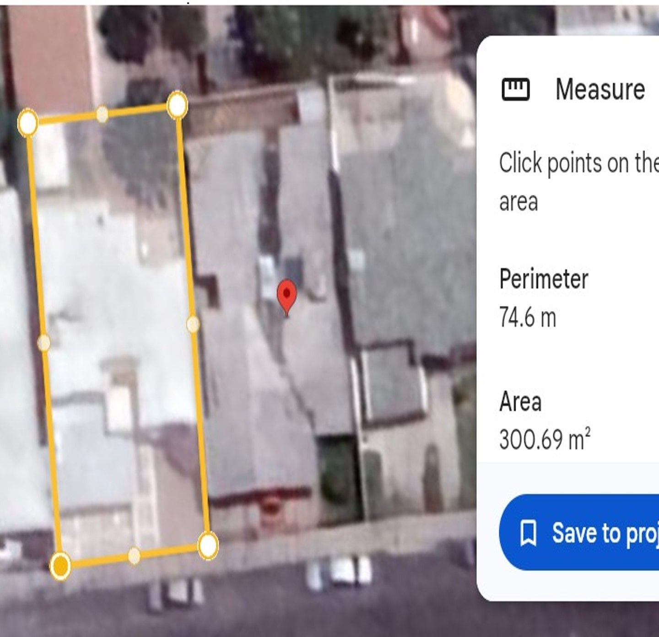Click the Perimeter label
This screenshot has height=637, width=659.
pos(544,279)
